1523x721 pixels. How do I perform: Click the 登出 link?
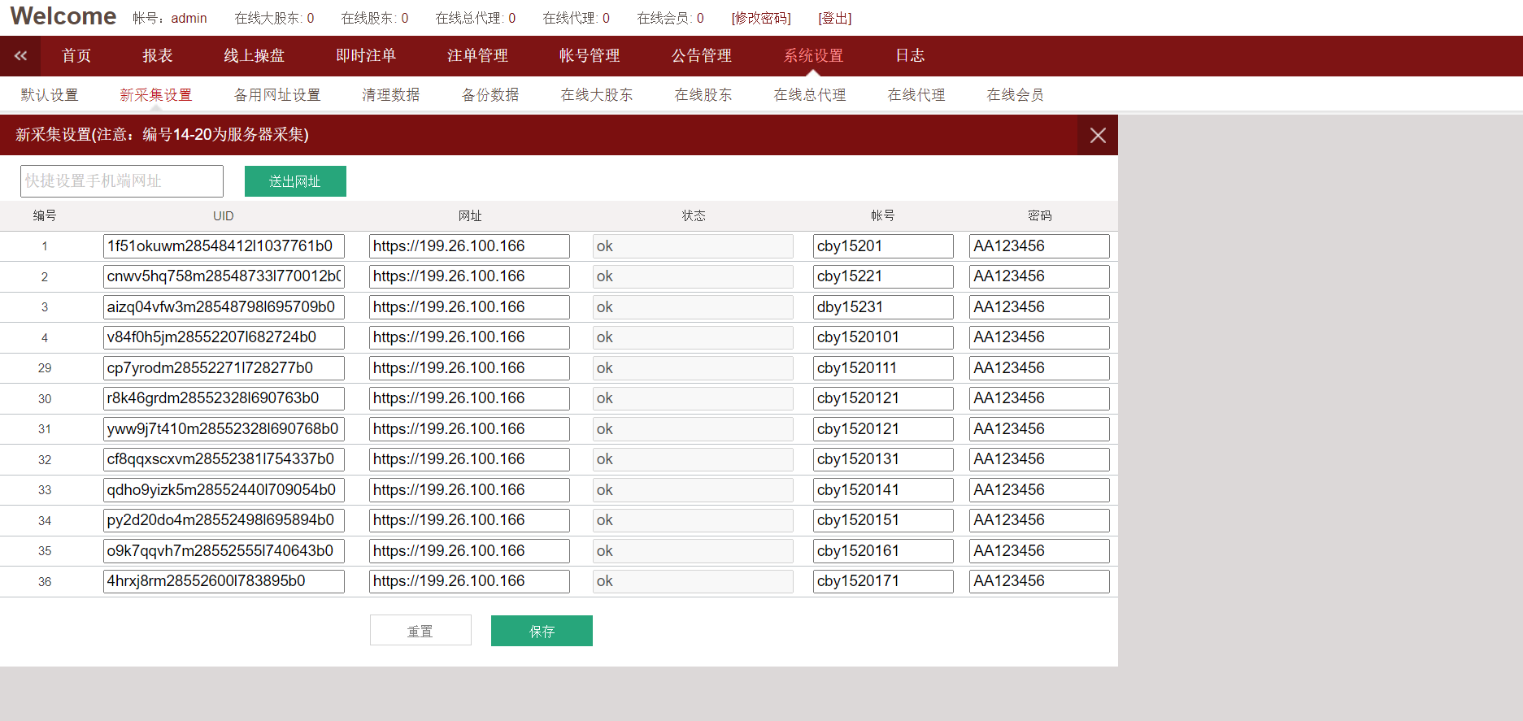[834, 18]
